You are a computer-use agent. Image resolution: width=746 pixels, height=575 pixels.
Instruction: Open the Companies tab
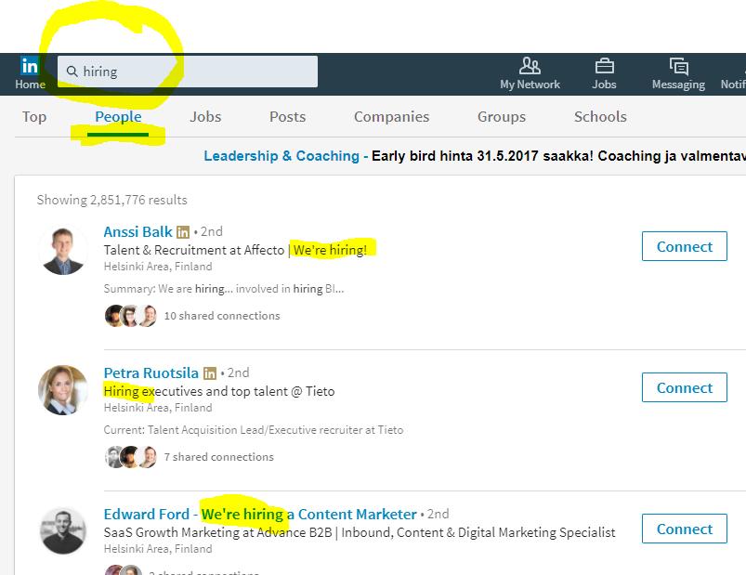[x=391, y=116]
